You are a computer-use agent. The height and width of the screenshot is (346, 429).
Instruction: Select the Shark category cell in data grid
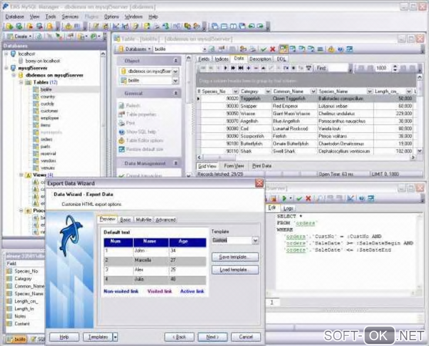click(x=256, y=151)
